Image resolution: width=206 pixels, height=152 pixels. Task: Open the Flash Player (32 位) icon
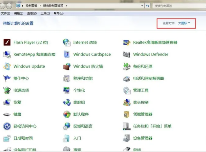point(7,42)
